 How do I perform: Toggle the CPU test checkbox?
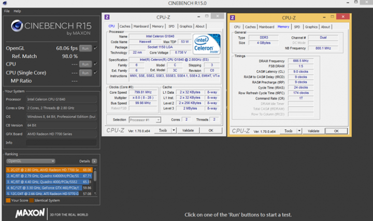[95, 64]
